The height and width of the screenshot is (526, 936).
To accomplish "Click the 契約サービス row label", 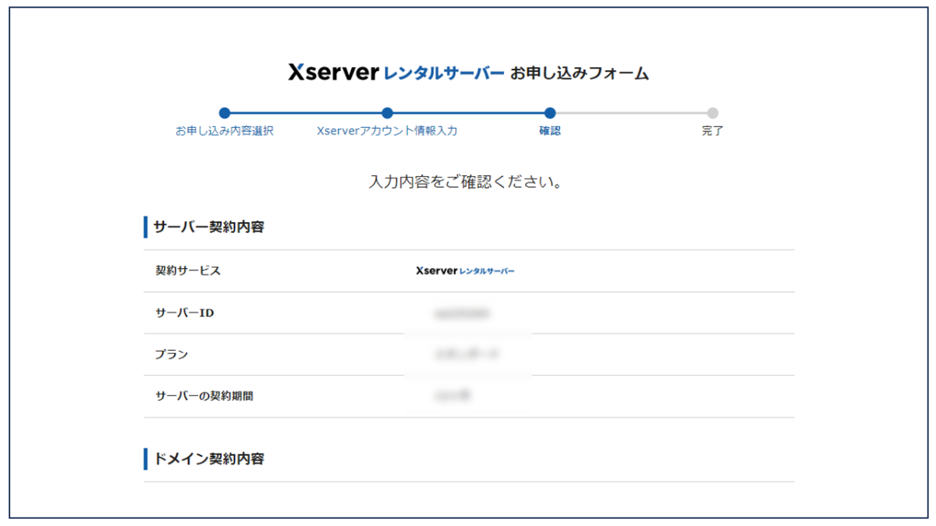I will (x=188, y=271).
